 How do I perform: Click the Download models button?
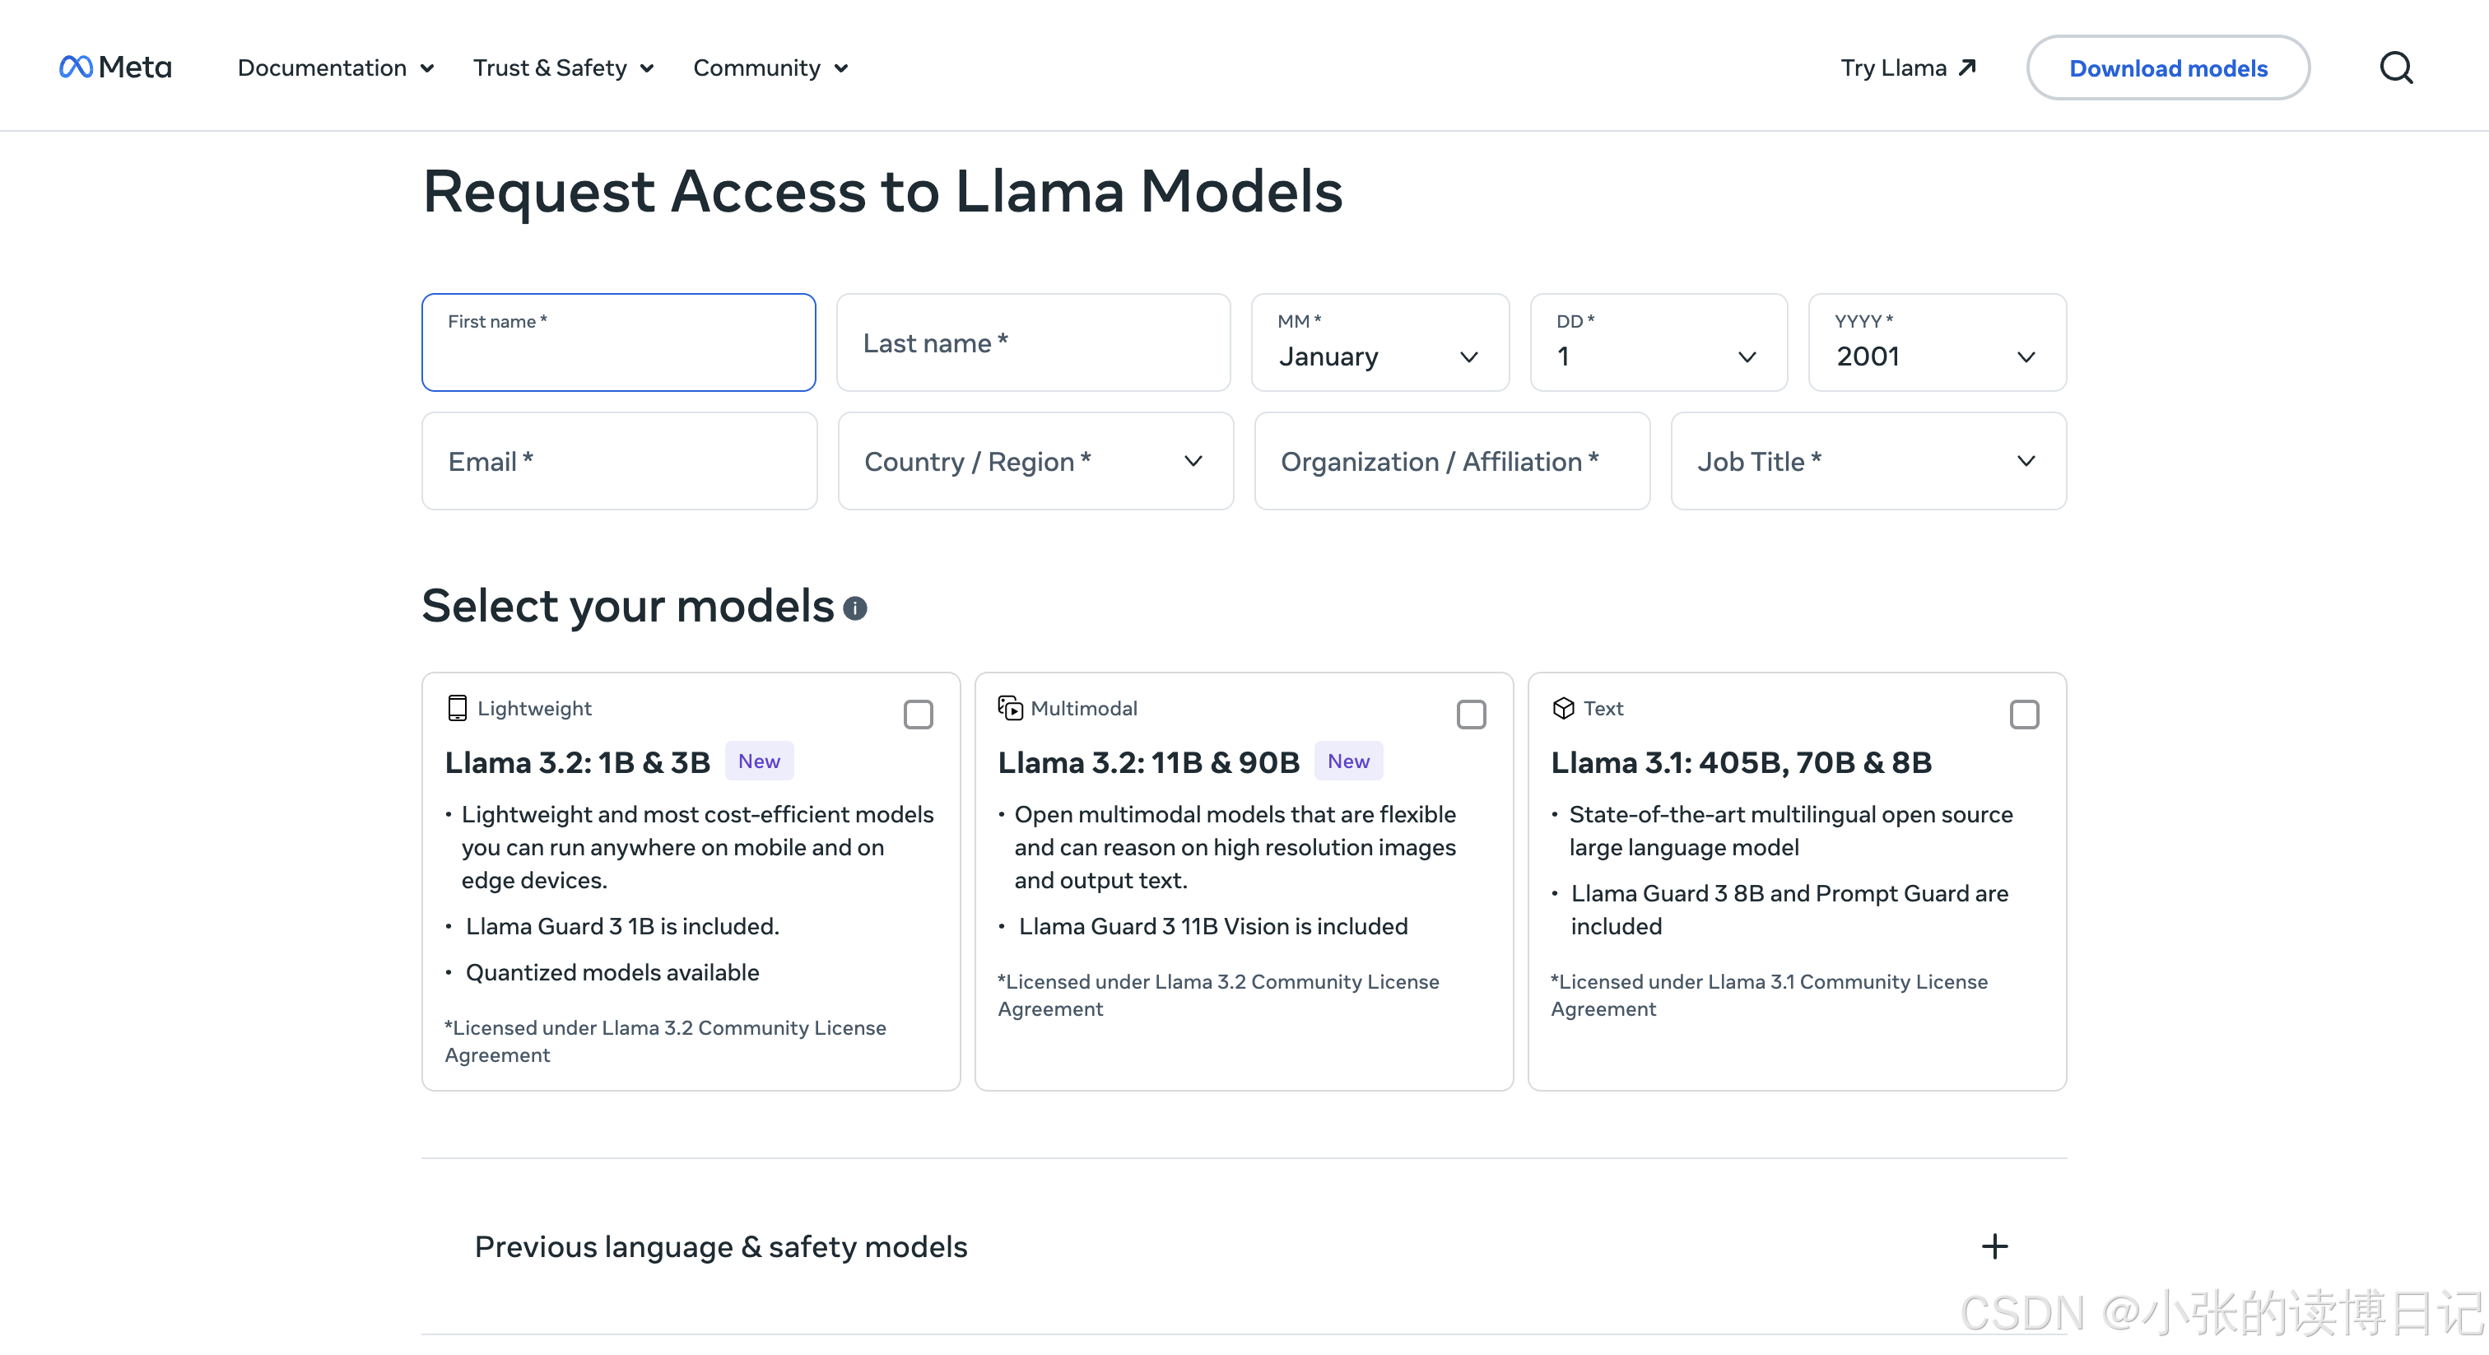[x=2167, y=68]
